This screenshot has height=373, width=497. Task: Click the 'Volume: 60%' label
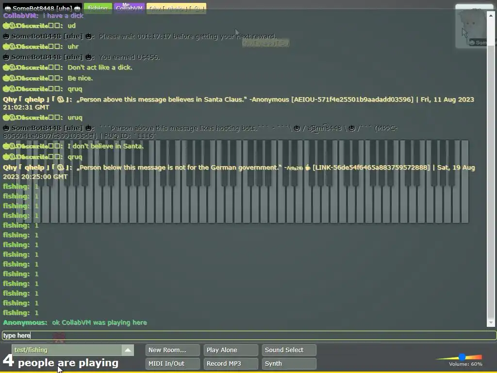[x=465, y=364]
